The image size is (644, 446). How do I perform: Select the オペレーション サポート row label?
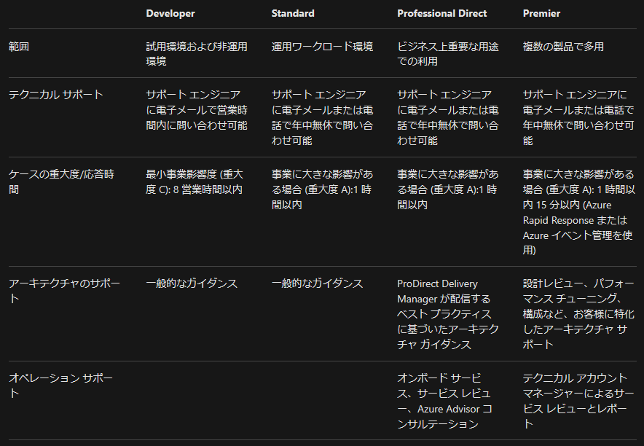[x=60, y=386]
